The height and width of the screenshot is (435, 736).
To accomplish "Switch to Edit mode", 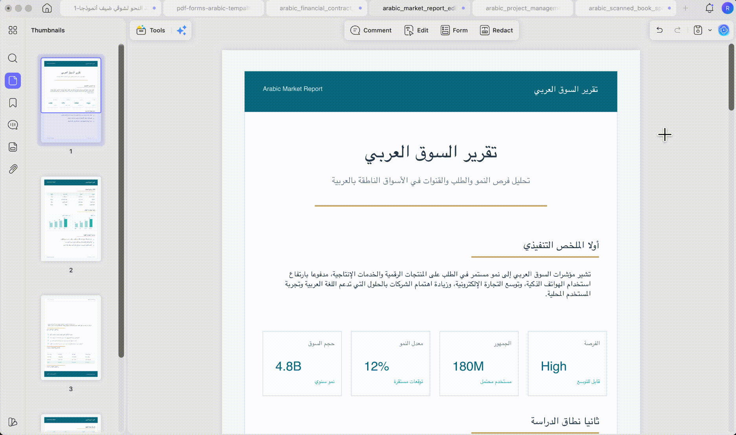I will tap(416, 30).
